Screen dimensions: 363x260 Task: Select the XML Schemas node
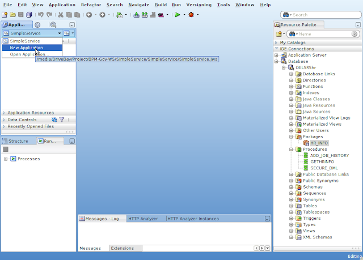318,237
